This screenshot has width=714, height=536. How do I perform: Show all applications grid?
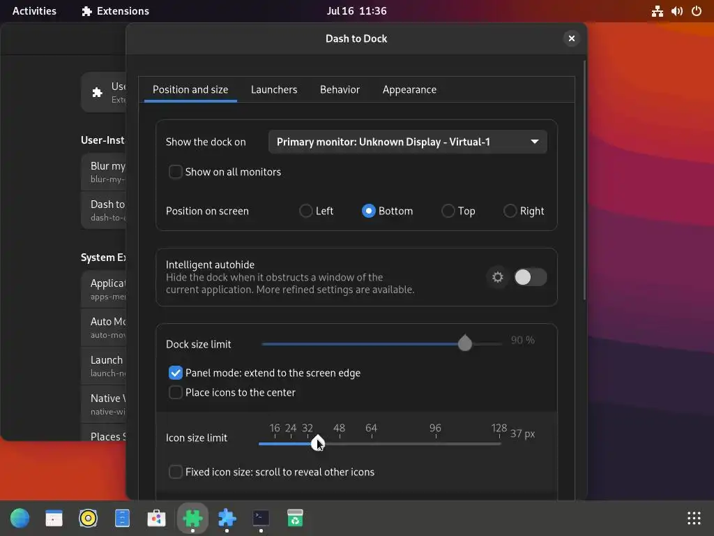pyautogui.click(x=694, y=519)
